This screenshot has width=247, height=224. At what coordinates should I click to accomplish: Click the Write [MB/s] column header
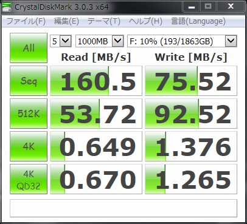coord(191,57)
